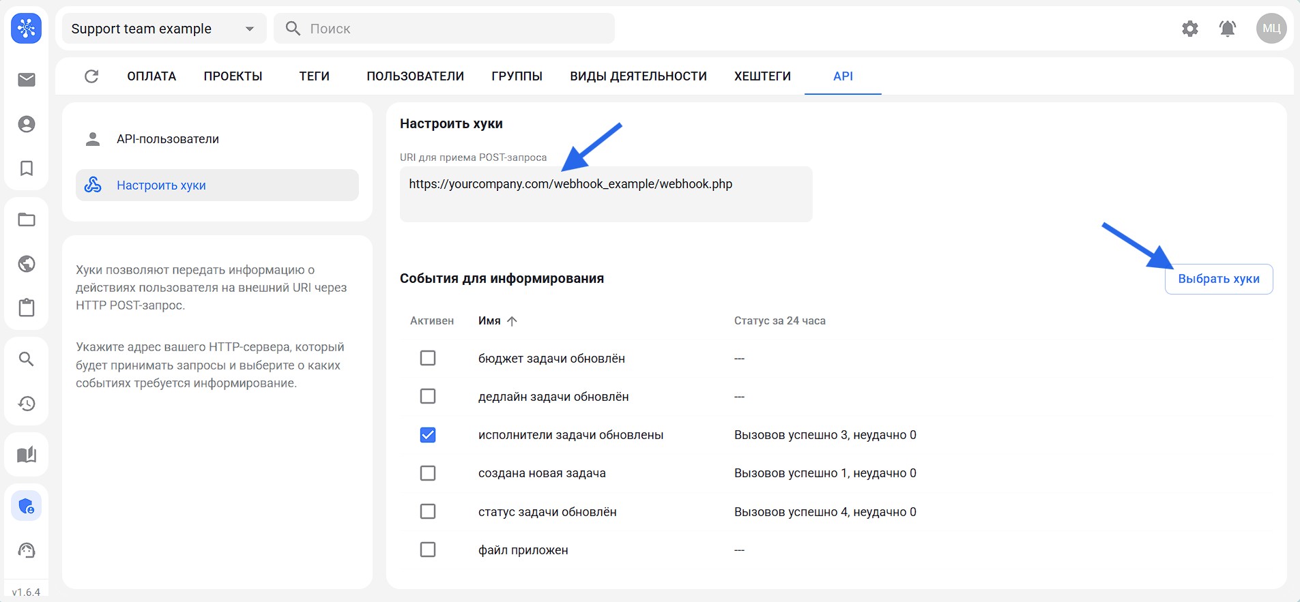Switch to the ХЕШТЕГИ tab

[762, 76]
